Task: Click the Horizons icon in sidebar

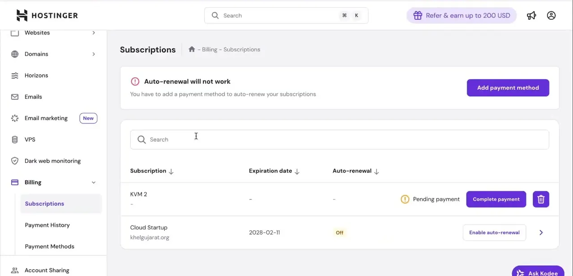Action: pyautogui.click(x=15, y=76)
